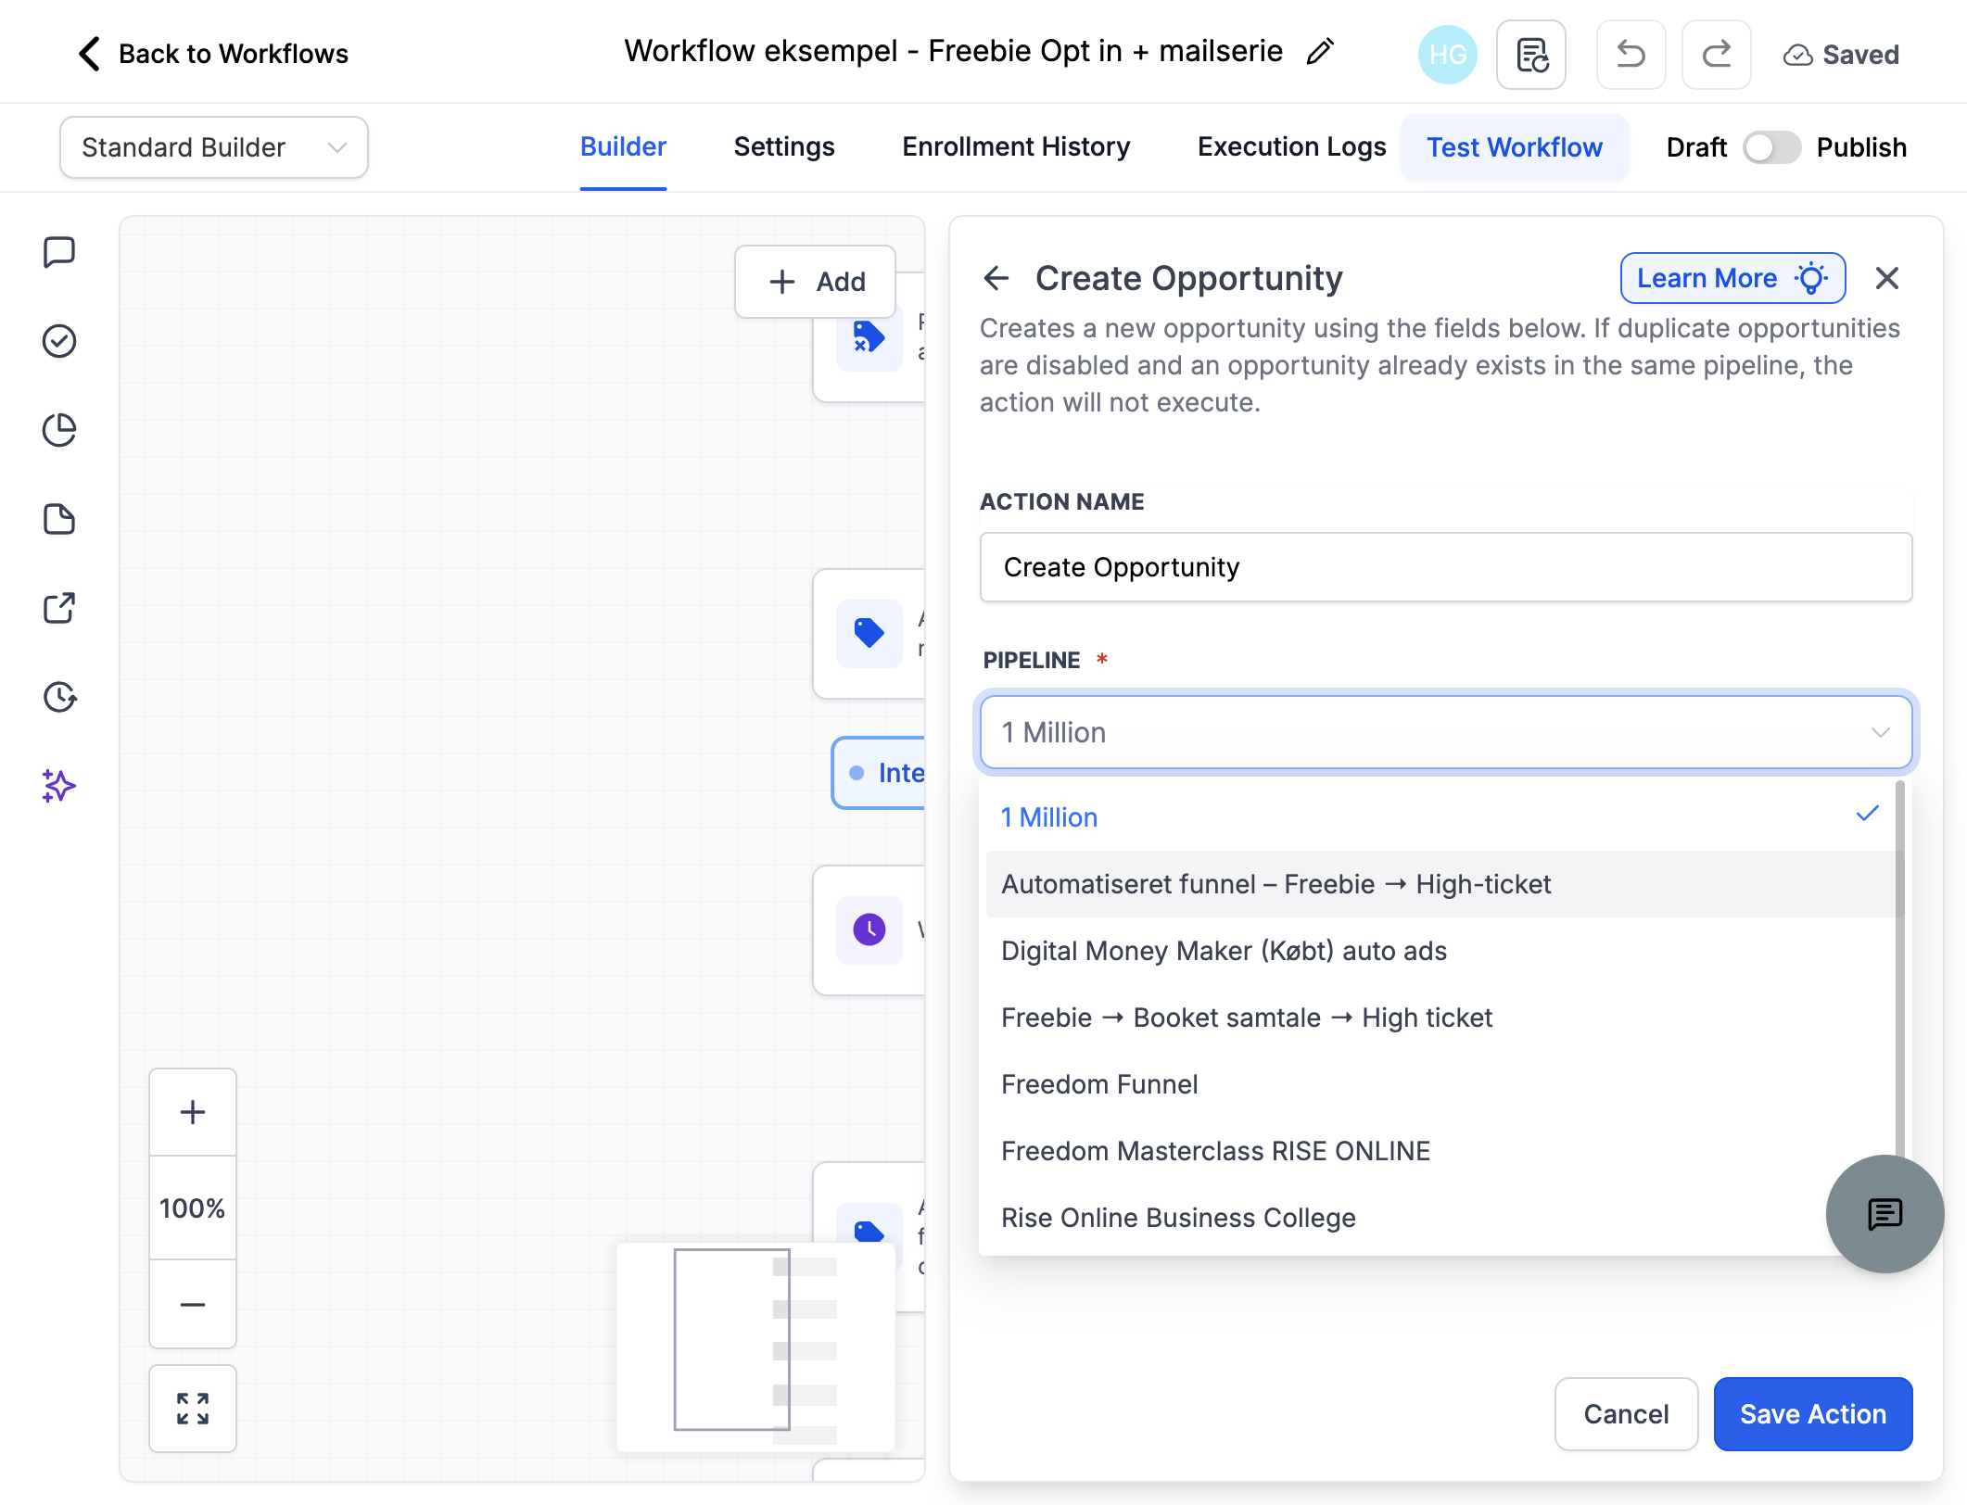
Task: Click the Saved cloud status
Action: (1841, 56)
